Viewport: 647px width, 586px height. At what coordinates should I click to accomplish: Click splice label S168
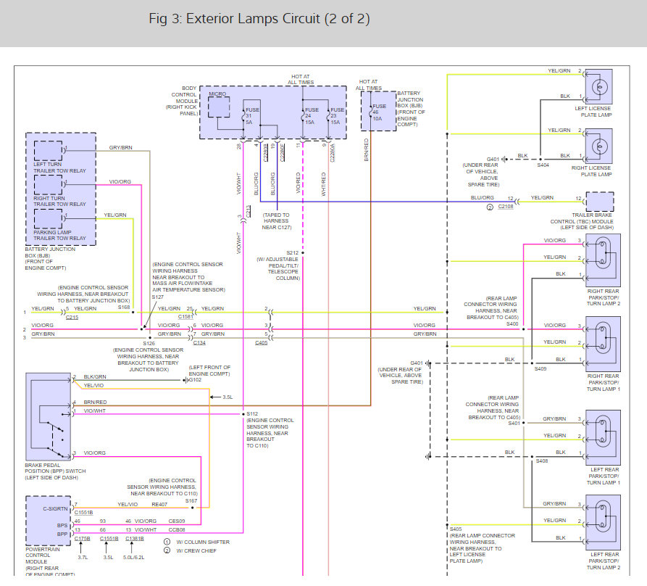coord(124,308)
